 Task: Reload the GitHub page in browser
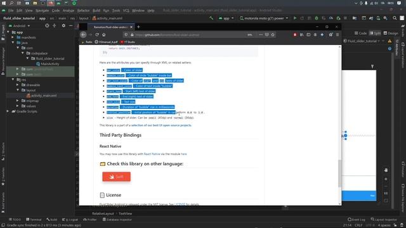pos(97,35)
